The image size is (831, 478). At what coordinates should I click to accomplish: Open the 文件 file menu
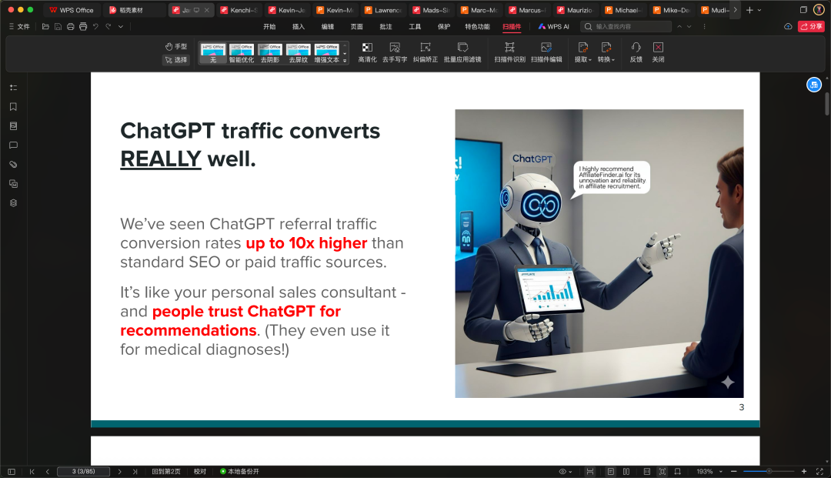(19, 26)
